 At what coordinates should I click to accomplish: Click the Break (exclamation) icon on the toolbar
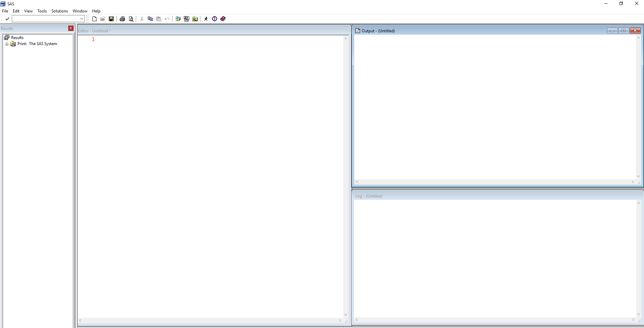coord(214,19)
